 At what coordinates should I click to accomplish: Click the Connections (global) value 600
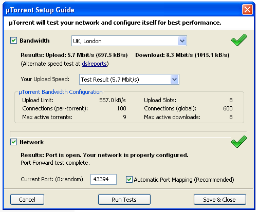pos(228,108)
